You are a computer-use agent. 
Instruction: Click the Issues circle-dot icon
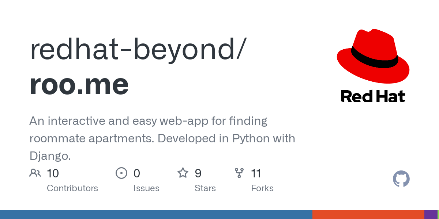point(121,173)
